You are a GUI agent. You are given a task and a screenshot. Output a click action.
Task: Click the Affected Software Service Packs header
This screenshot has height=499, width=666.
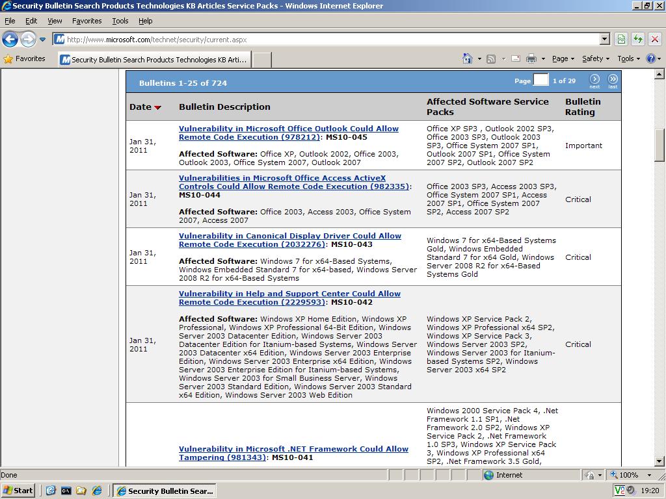tap(488, 107)
